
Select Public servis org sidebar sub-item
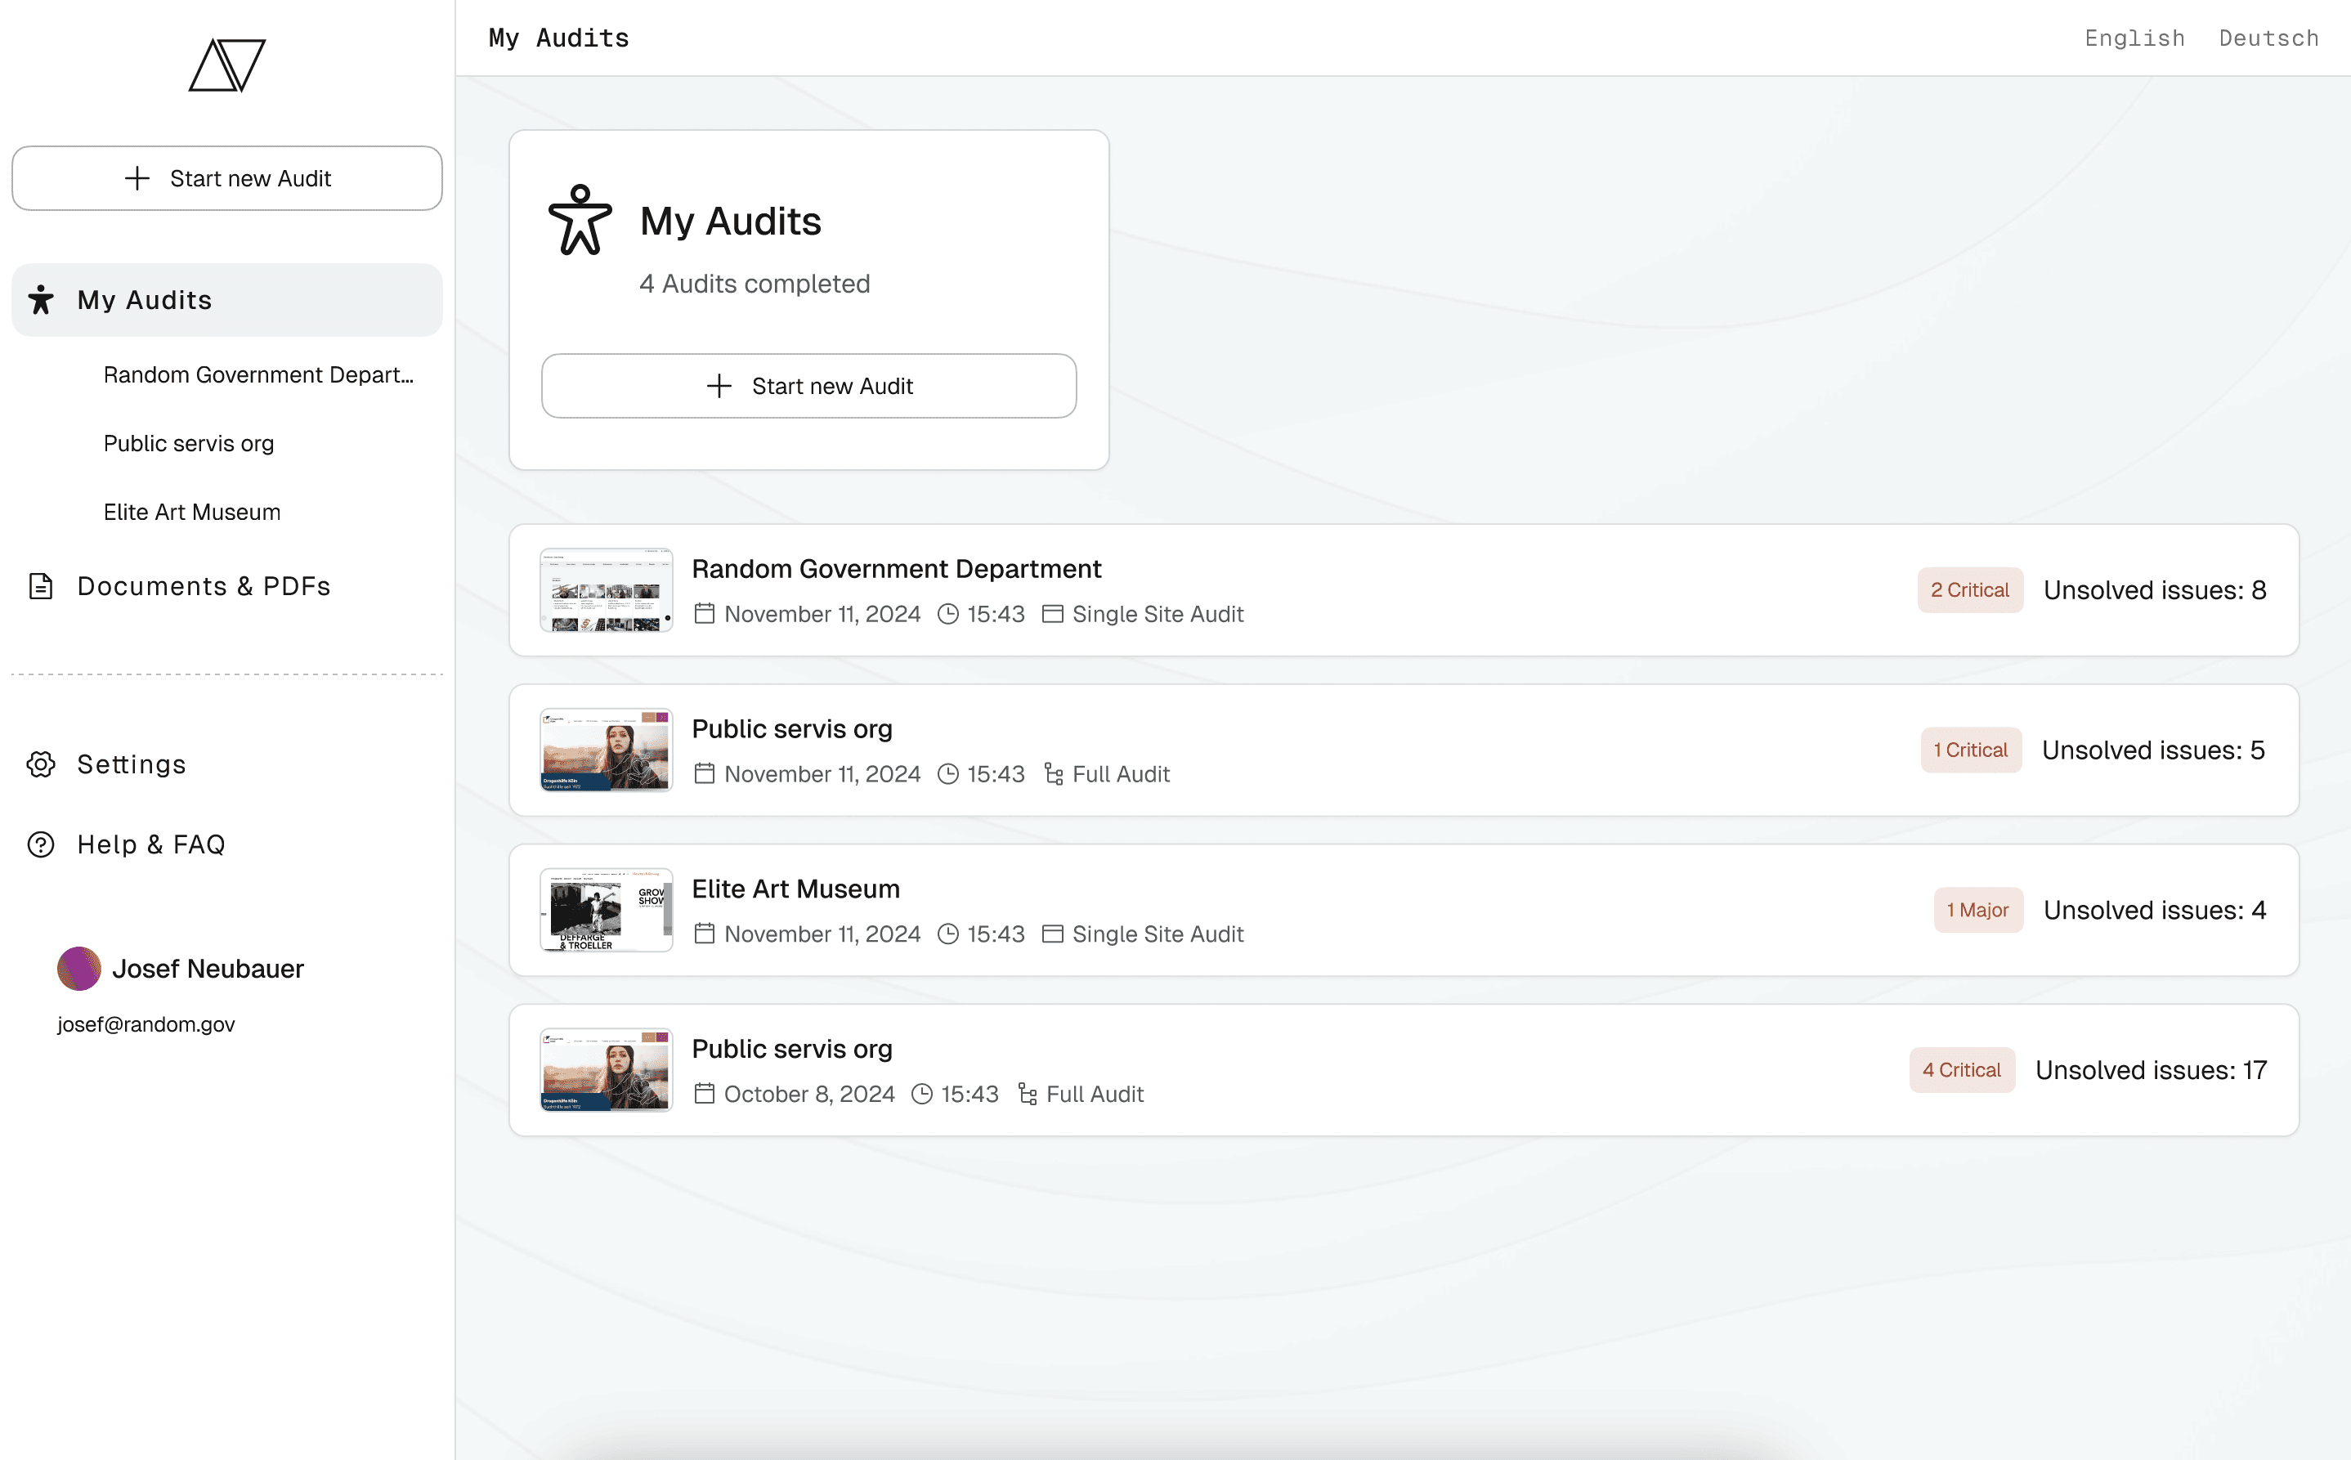click(188, 443)
